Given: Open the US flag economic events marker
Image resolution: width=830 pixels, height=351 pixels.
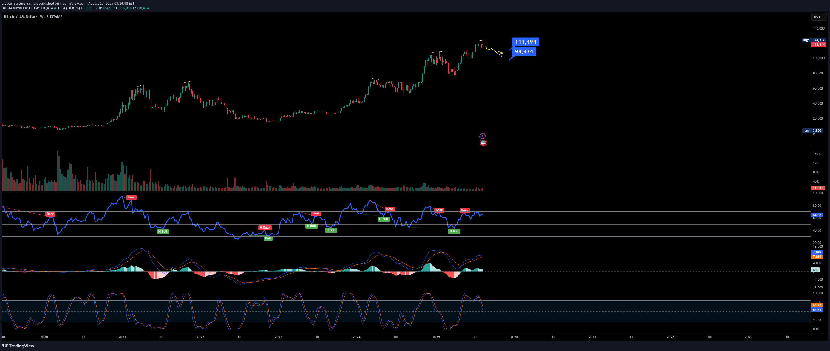Looking at the screenshot, I should tap(483, 143).
